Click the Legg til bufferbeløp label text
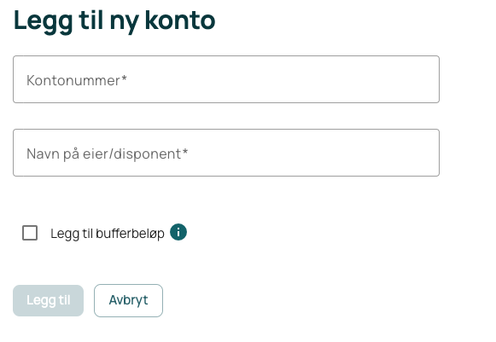This screenshot has height=342, width=496. pyautogui.click(x=108, y=234)
